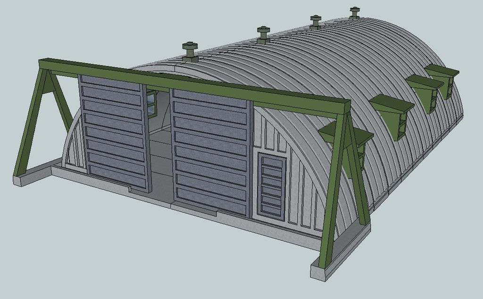Select the second roof vent from the front

[x=263, y=35]
